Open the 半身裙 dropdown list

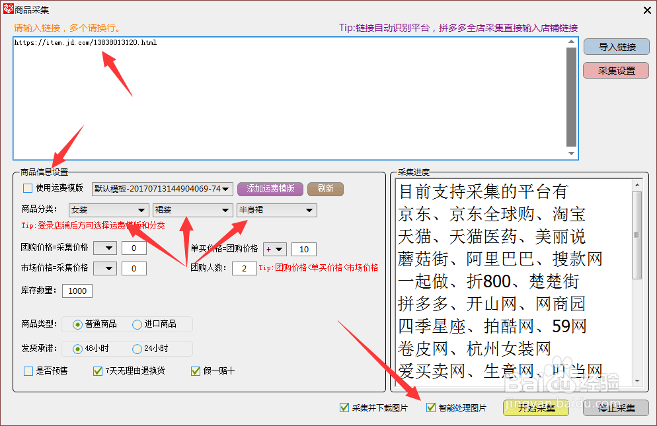coord(276,210)
